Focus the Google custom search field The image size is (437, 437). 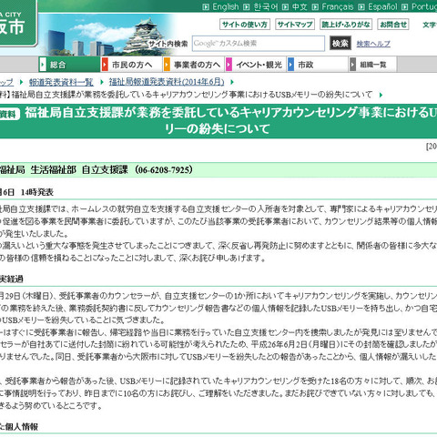259,44
